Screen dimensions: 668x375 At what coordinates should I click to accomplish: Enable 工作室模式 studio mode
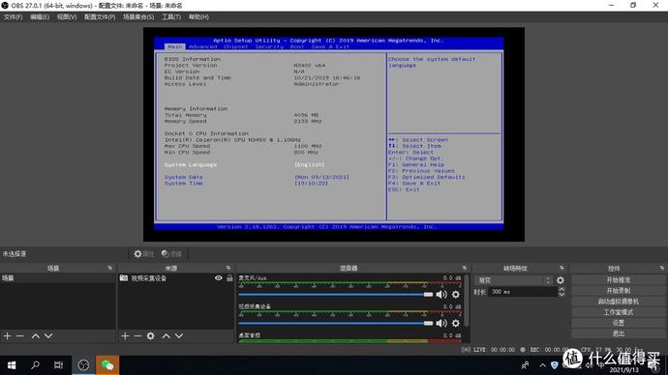[619, 312]
